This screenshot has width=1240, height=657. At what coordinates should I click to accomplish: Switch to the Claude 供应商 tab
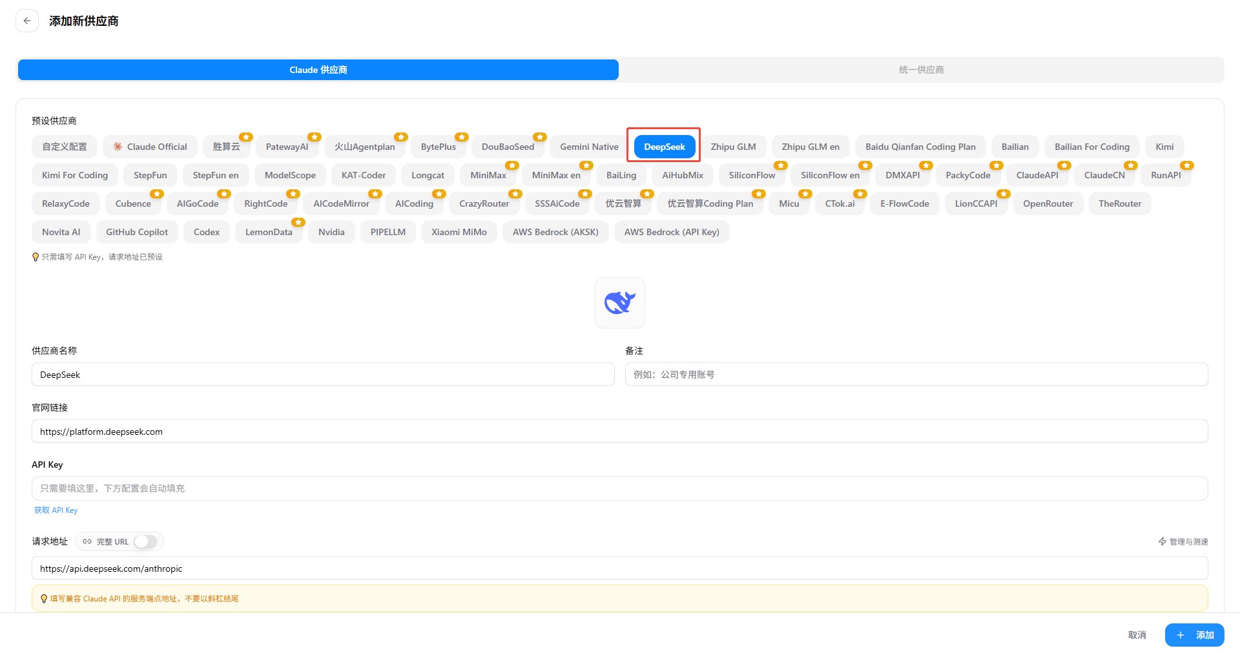(318, 70)
